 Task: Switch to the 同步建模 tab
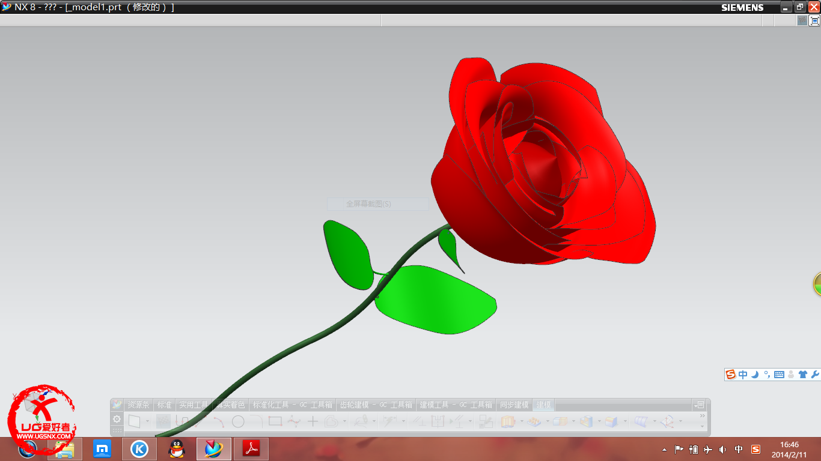point(514,405)
